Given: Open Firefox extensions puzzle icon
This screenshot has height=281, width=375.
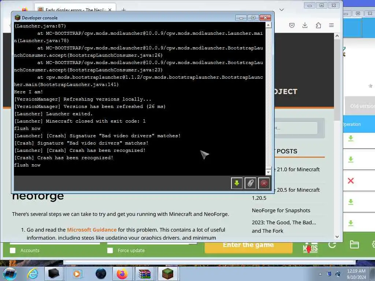Looking at the screenshot, I should point(318,25).
